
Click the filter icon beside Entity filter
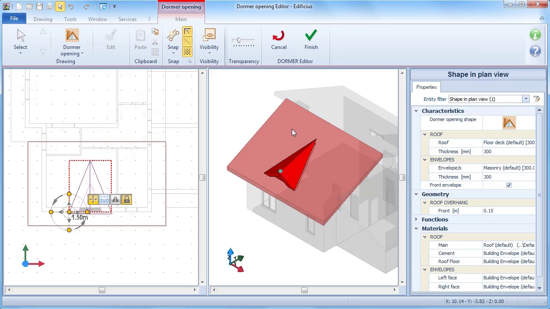537,99
